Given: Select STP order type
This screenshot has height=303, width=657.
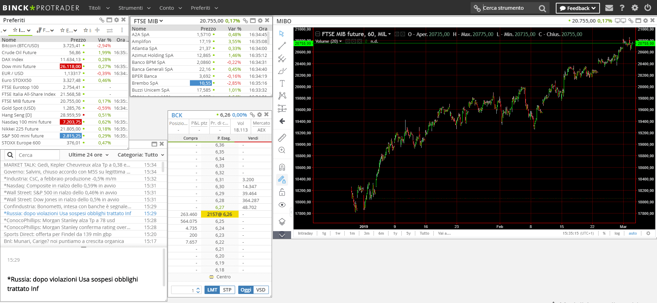Looking at the screenshot, I should [x=227, y=290].
